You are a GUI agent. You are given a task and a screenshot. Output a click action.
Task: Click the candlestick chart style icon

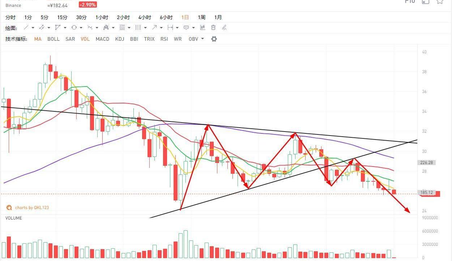point(202,28)
